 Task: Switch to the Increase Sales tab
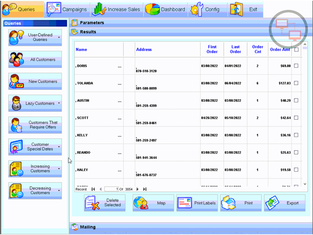117,9
